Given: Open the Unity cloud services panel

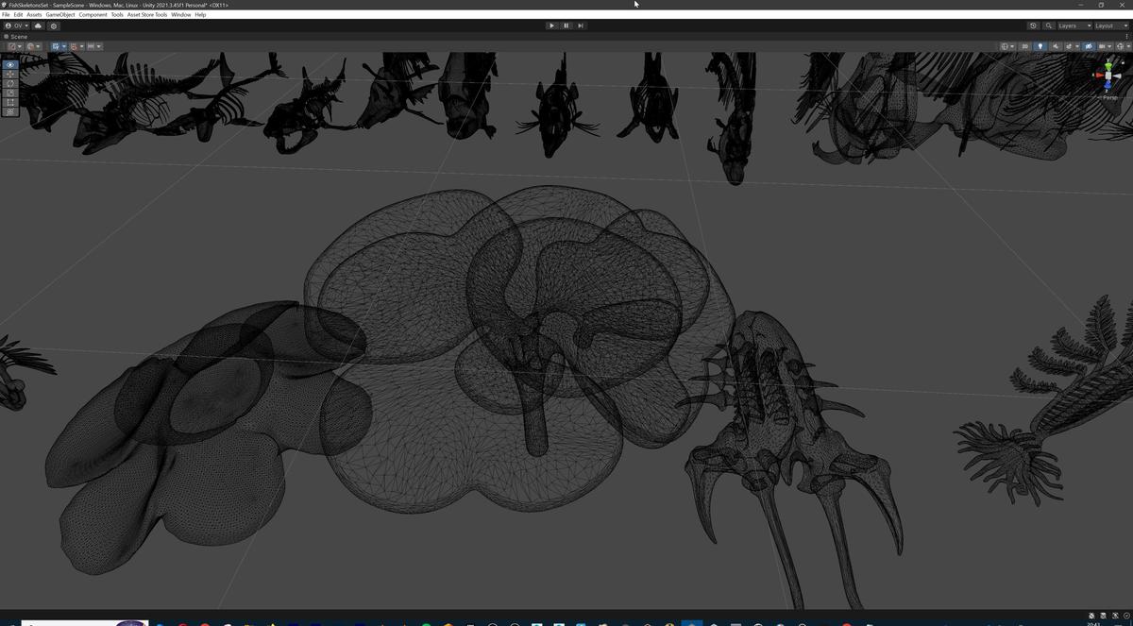Looking at the screenshot, I should click(x=39, y=25).
